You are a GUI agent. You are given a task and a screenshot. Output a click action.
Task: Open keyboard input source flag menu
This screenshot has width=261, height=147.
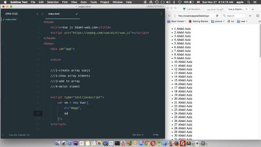pyautogui.click(x=198, y=2)
